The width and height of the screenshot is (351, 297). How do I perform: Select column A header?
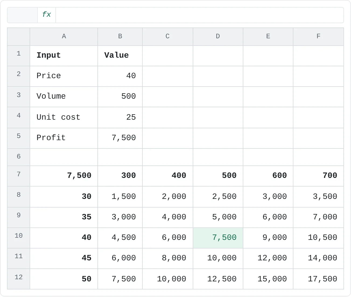[x=64, y=36]
